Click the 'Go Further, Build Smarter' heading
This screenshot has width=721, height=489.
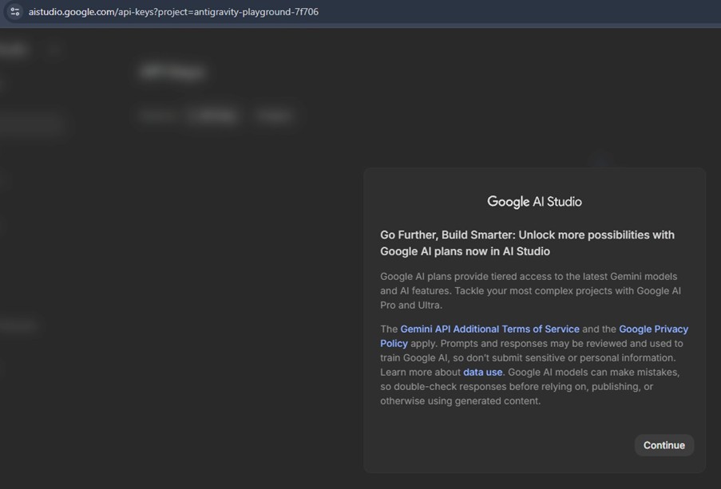click(x=528, y=243)
